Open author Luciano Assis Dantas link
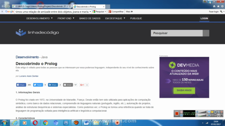 pos(29,76)
